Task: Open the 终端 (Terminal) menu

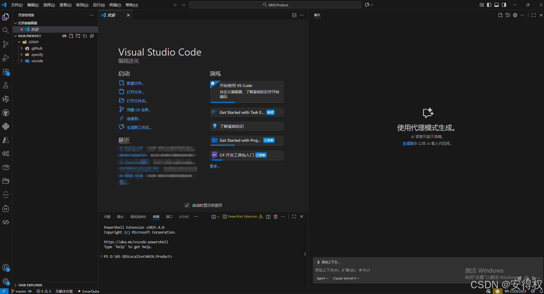Action: [x=115, y=5]
